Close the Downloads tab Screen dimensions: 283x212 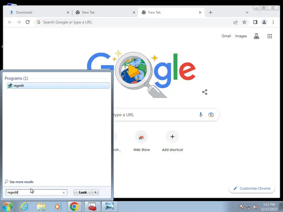68,12
